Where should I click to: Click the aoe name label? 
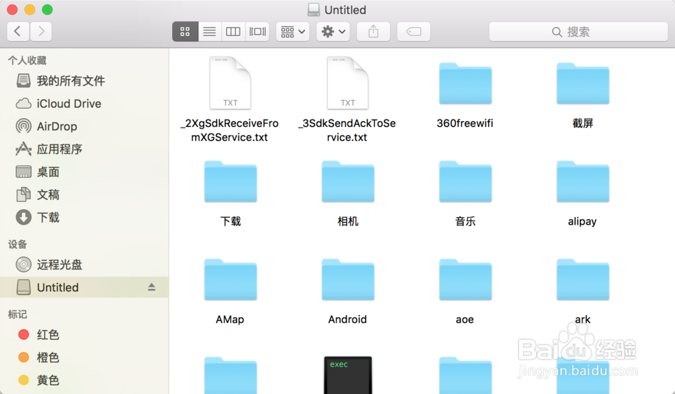[465, 320]
